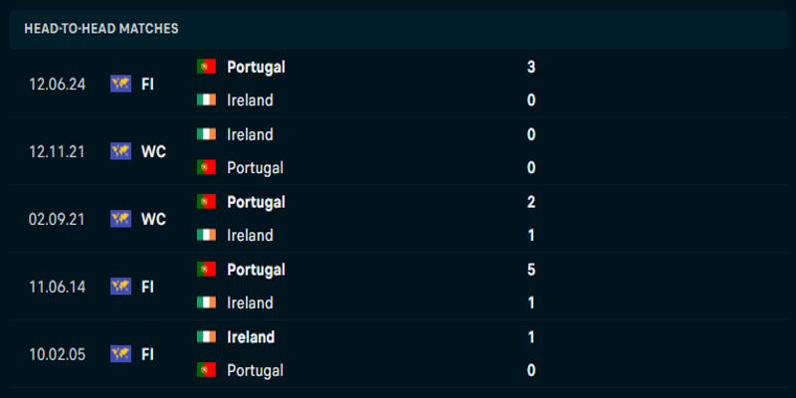Open Ireland team from the 10.02.05 match

pyautogui.click(x=250, y=337)
